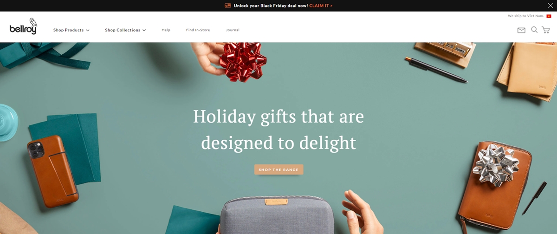Click the SHOP THE RANGE button

[278, 169]
